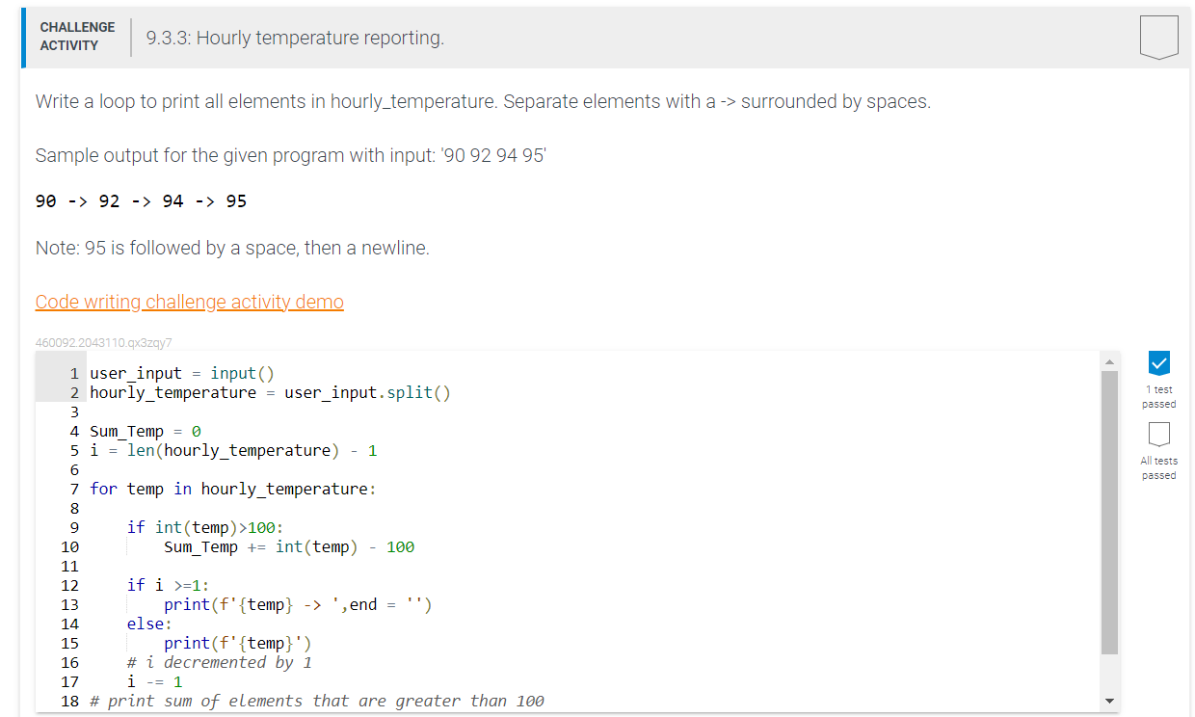Click the bookmark ribbon icon top right

point(1158,36)
